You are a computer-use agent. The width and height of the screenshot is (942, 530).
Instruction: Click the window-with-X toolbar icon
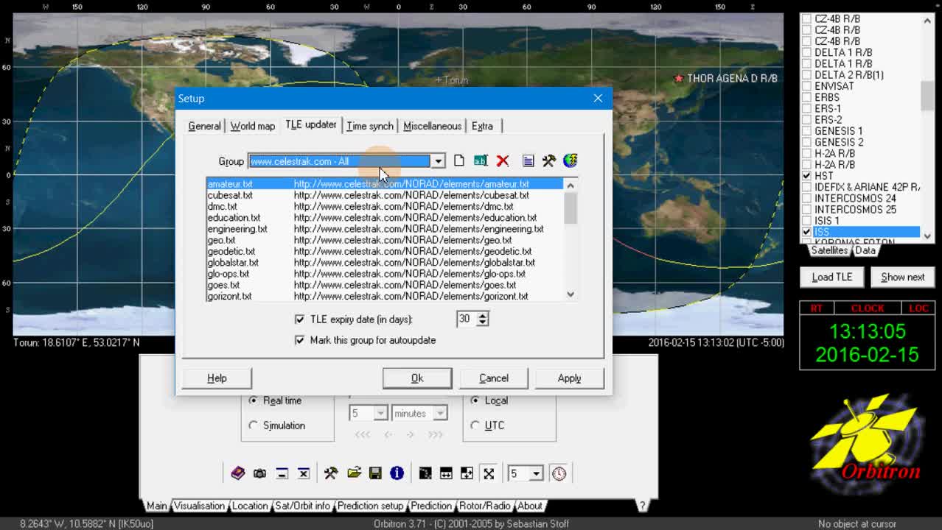coord(303,473)
